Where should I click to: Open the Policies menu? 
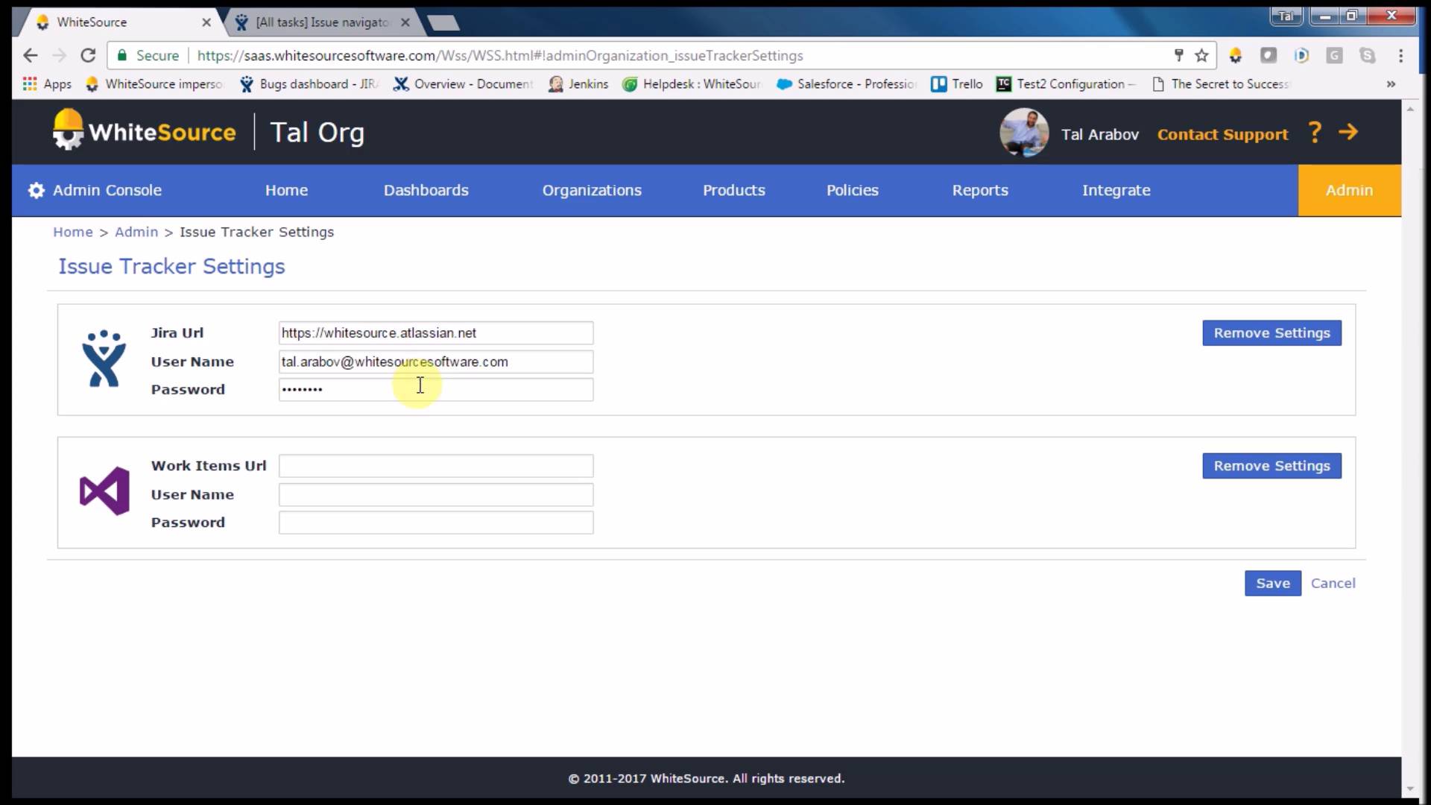click(852, 190)
